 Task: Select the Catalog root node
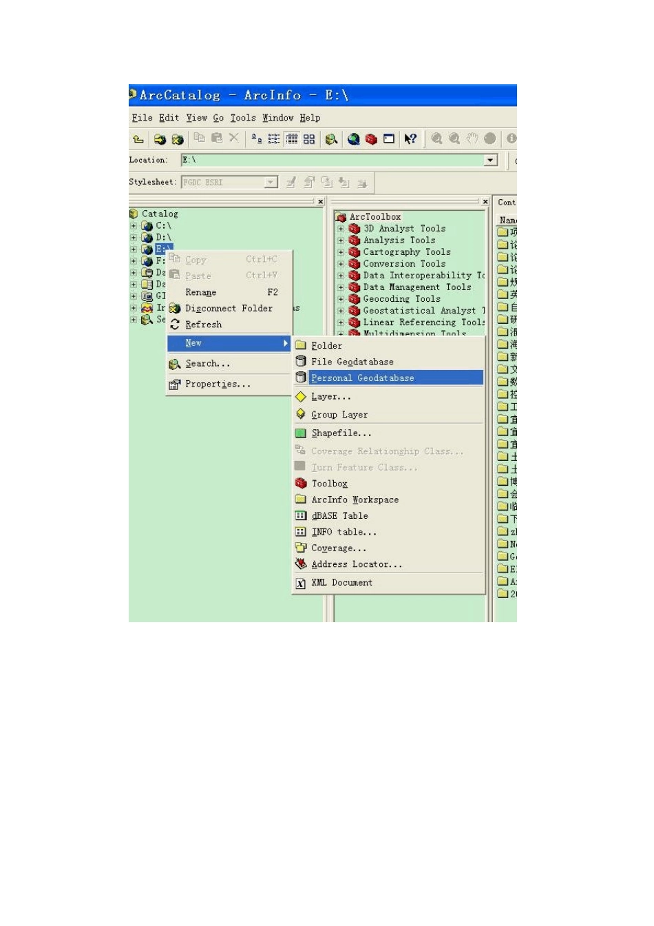tap(160, 214)
